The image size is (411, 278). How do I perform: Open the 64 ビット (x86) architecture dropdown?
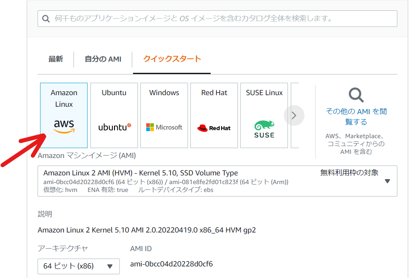pos(78,266)
